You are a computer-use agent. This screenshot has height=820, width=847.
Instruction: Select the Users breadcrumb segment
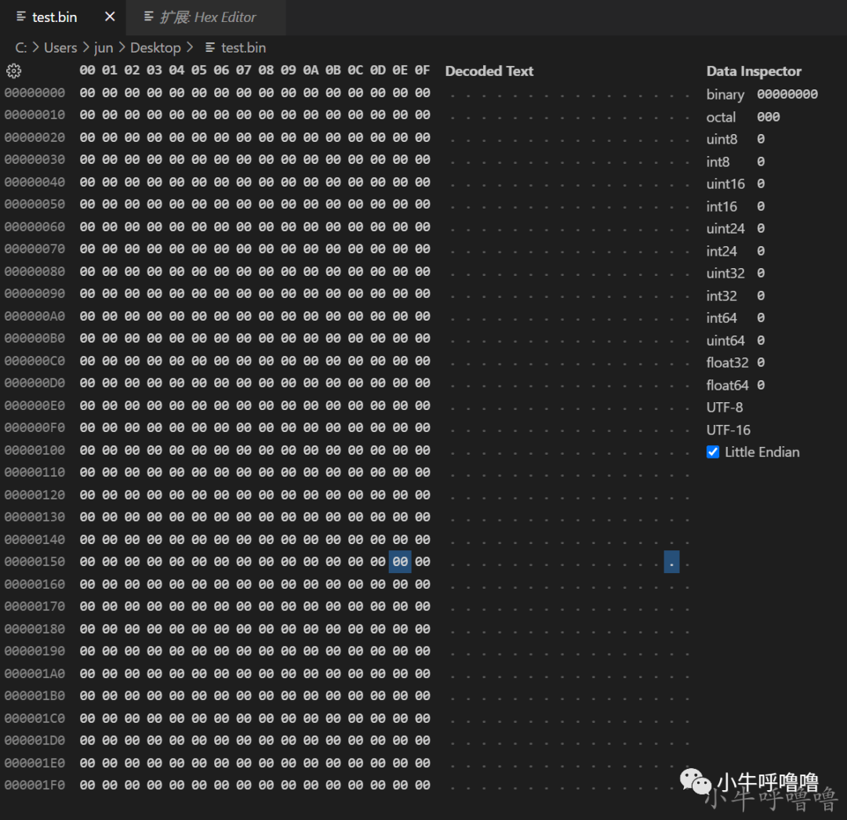click(x=60, y=48)
